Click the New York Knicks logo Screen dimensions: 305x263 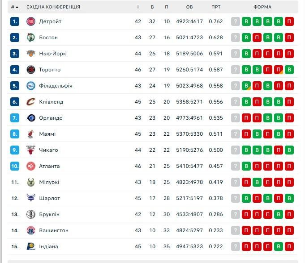coord(30,54)
